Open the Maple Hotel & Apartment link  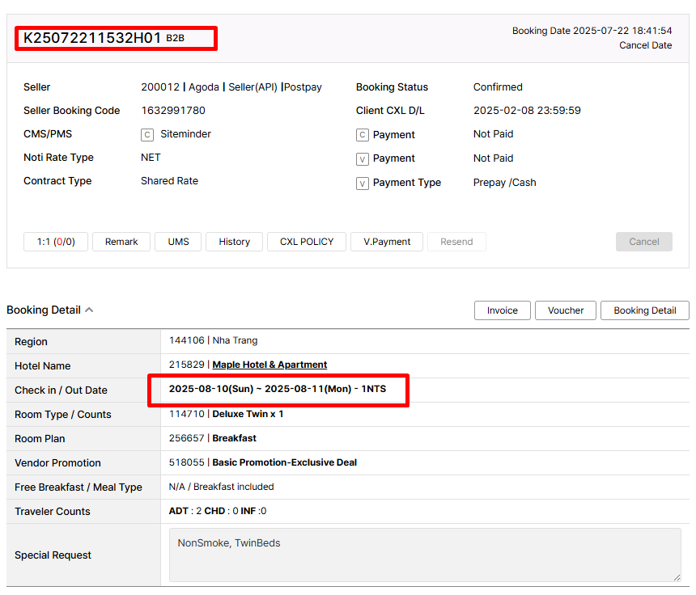[x=269, y=365]
